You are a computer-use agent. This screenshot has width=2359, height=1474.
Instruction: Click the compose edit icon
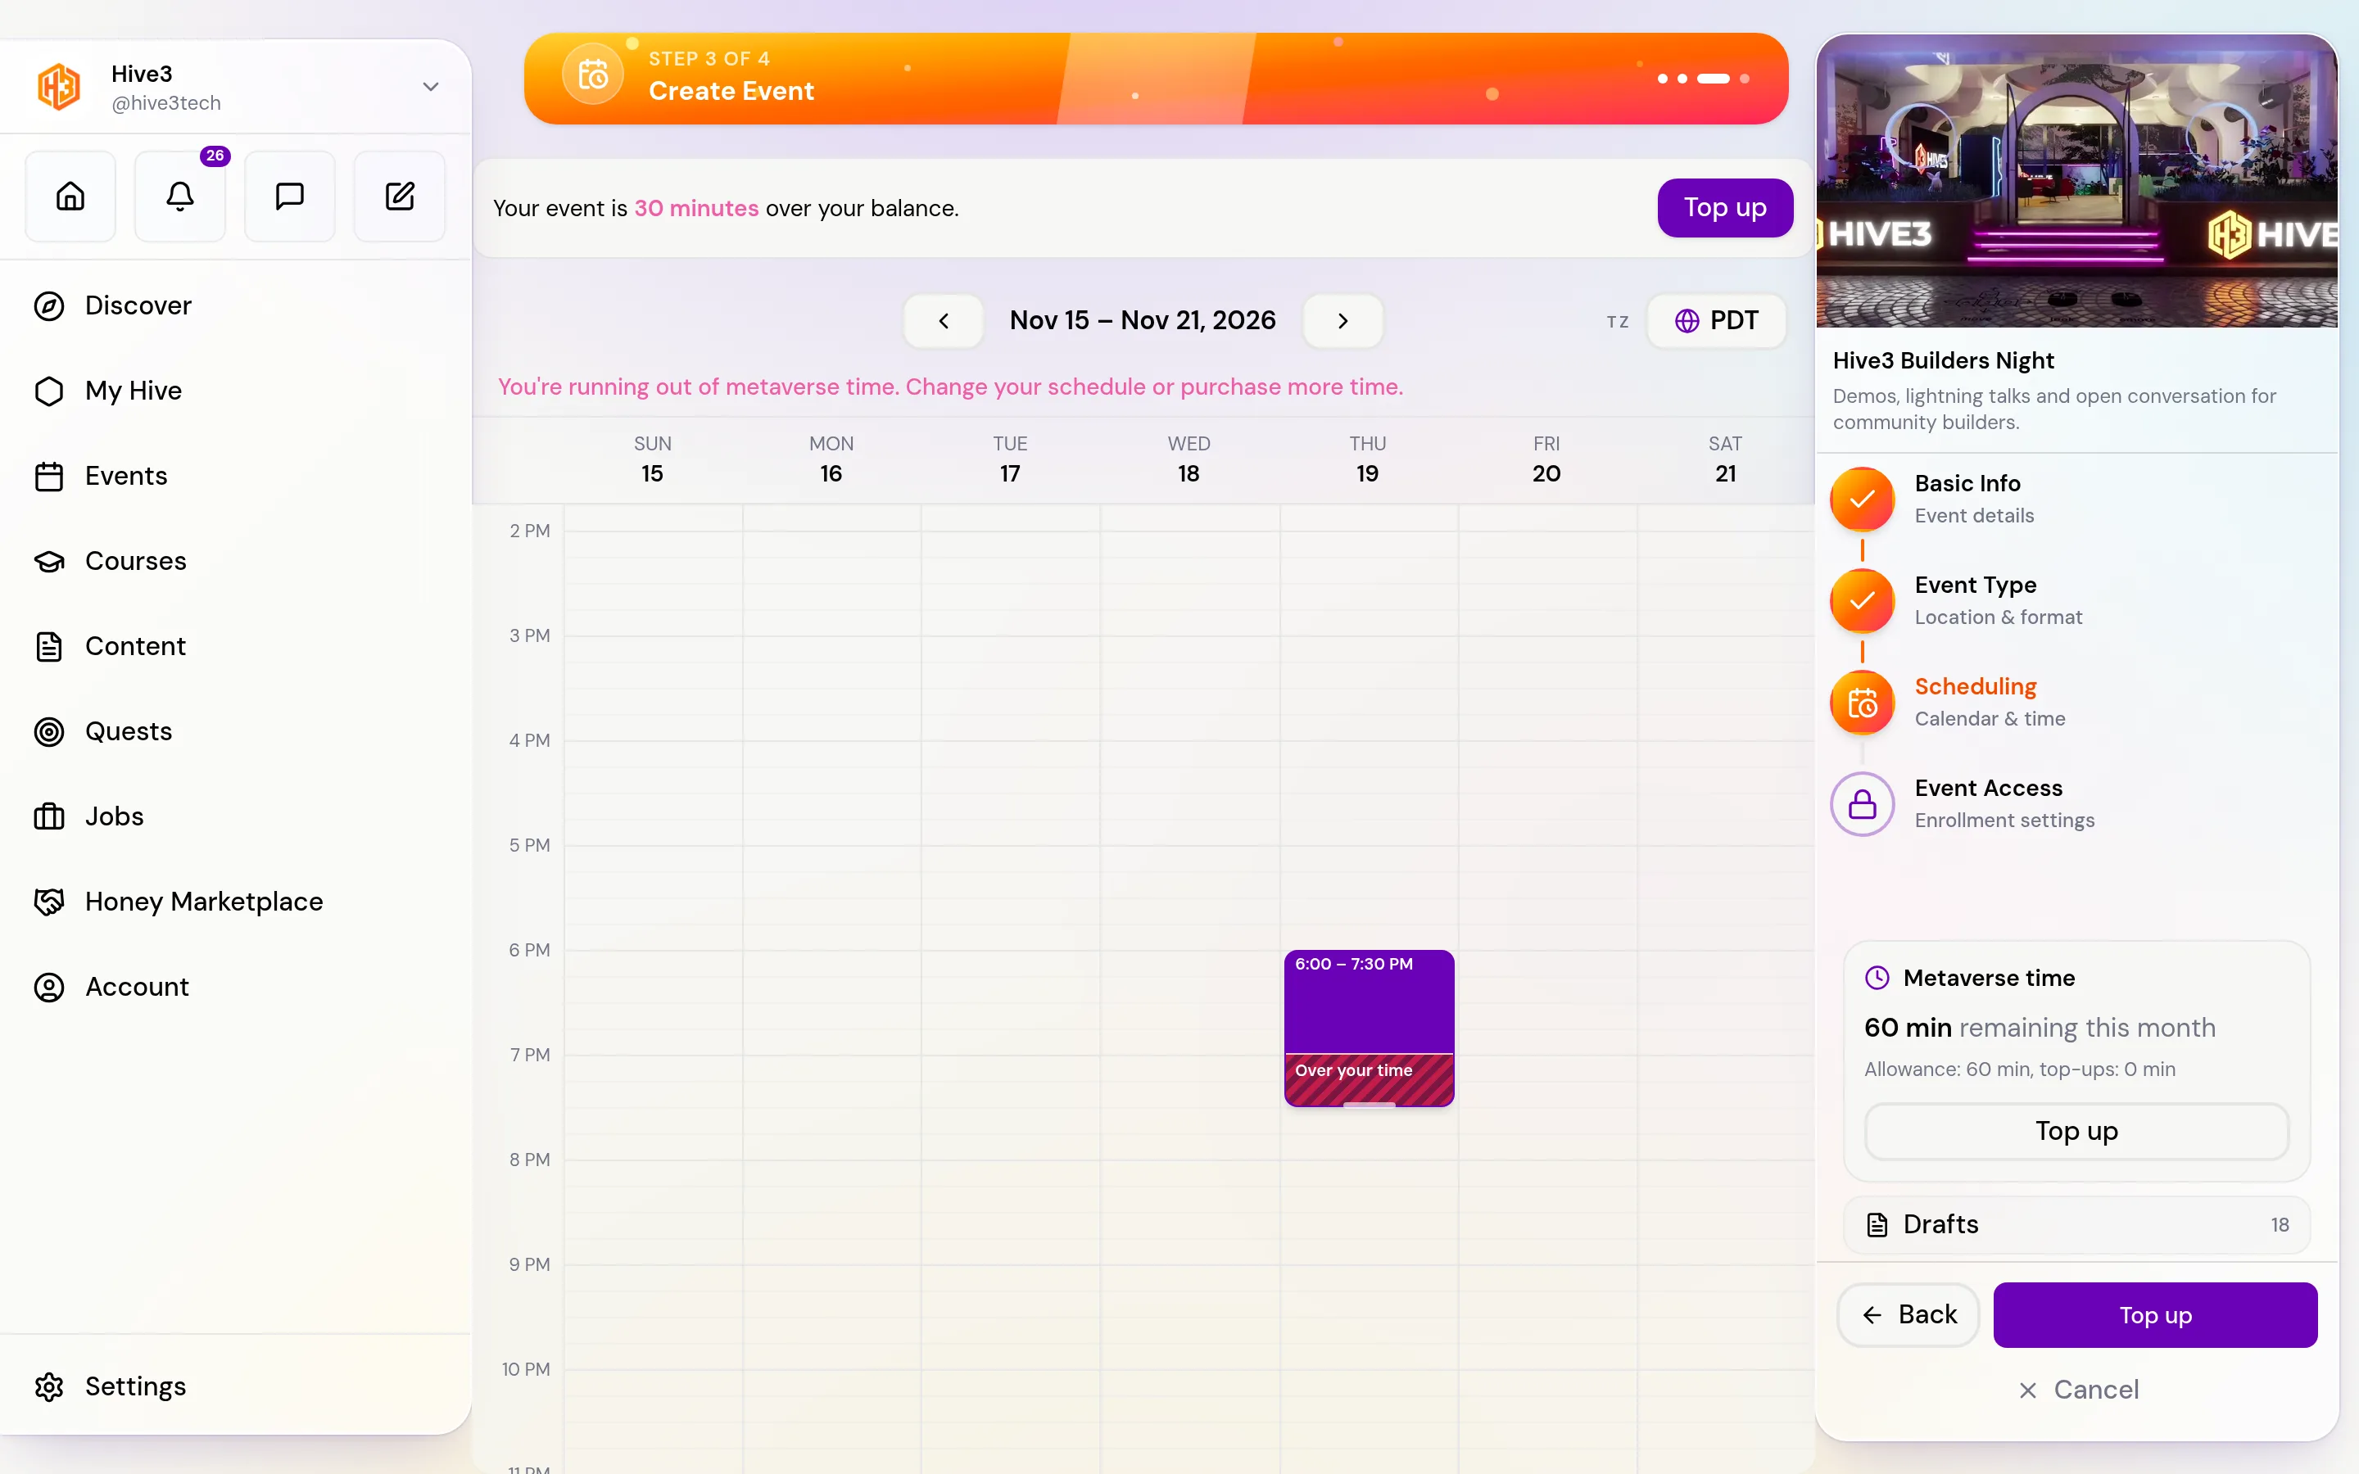click(x=400, y=196)
